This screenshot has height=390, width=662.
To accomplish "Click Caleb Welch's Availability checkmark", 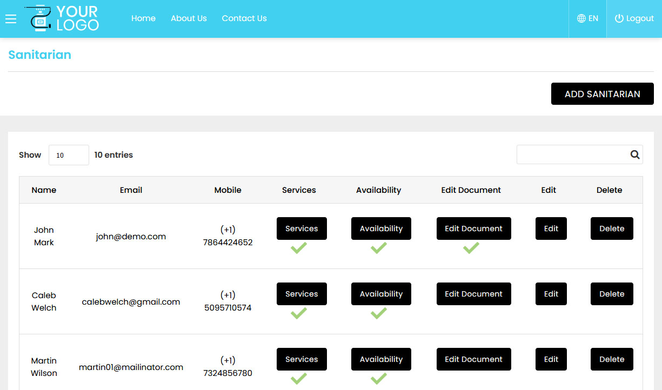I will 379,313.
